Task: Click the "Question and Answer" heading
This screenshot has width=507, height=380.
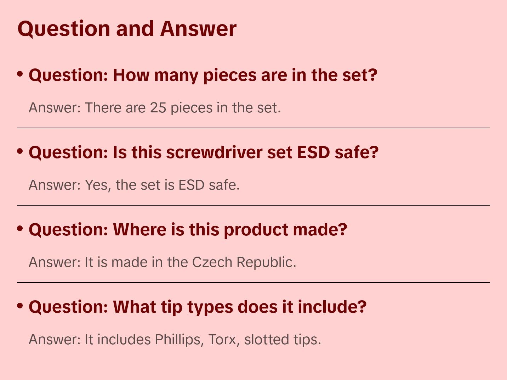Action: [127, 28]
